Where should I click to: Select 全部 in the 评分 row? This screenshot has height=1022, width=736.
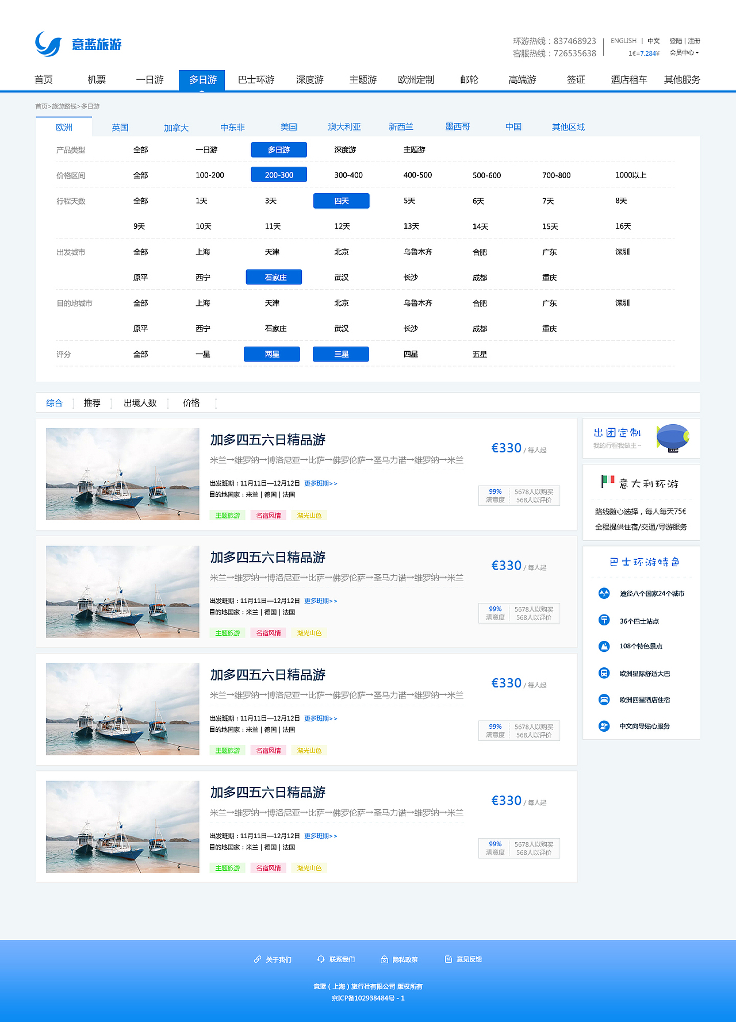(140, 354)
